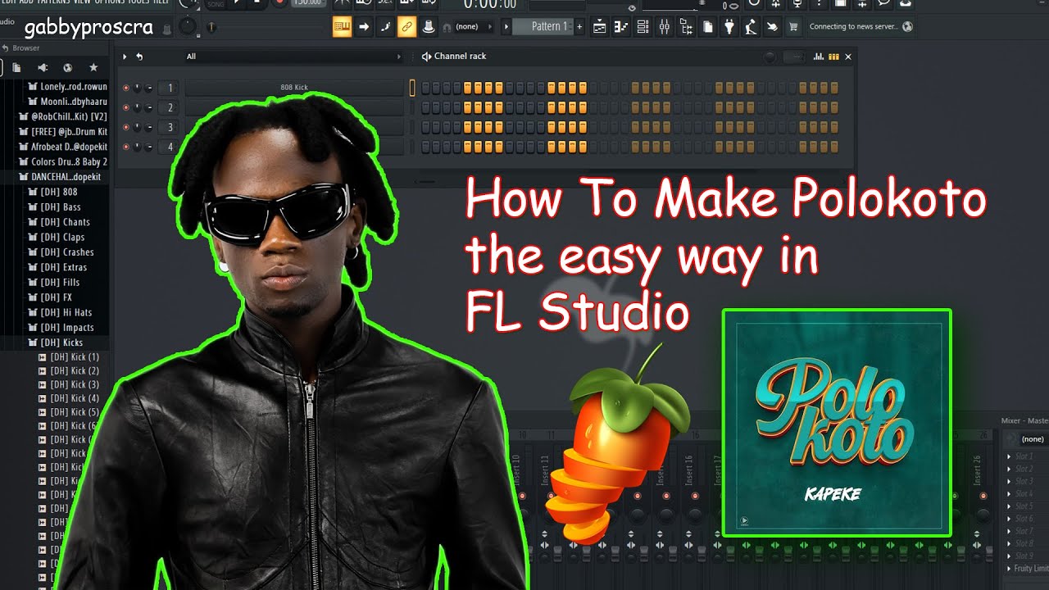This screenshot has width=1049, height=590.
Task: Click the stamp icon in toolbar
Action: coord(428,27)
